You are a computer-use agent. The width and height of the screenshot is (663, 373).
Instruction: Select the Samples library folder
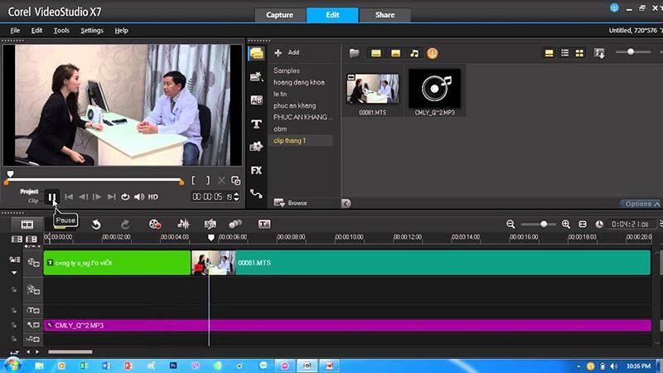point(286,70)
